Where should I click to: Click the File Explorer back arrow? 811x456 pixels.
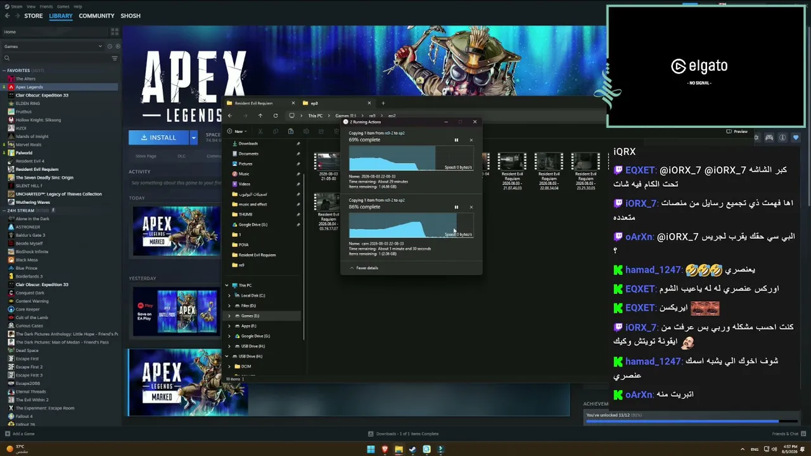pos(230,116)
